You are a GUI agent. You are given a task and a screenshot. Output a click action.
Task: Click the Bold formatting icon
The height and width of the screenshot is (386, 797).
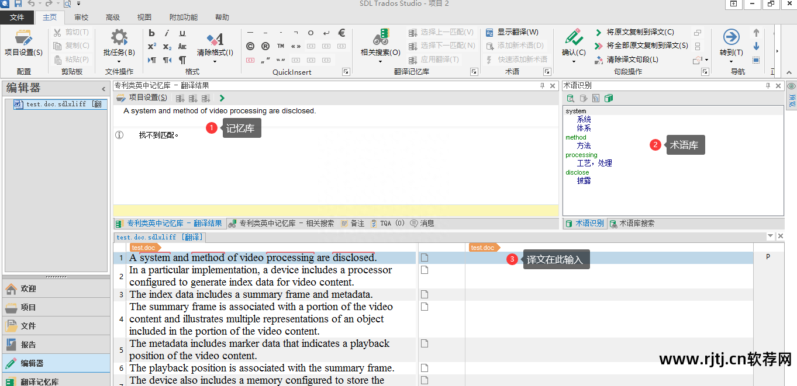click(152, 33)
